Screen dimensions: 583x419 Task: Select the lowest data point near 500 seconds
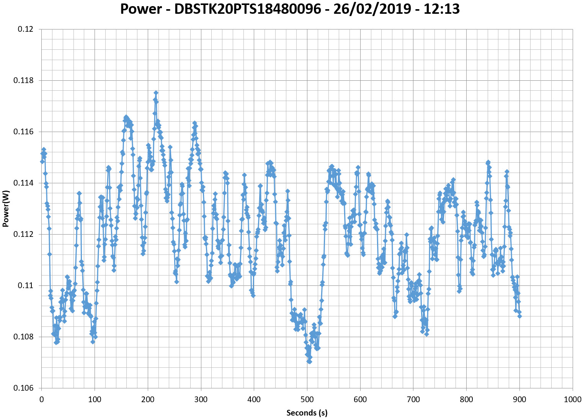click(309, 362)
